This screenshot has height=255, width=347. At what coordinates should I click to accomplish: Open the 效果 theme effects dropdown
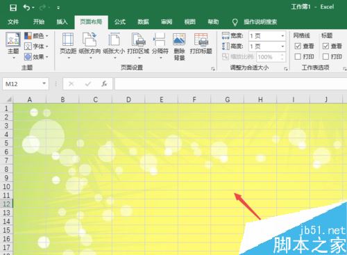(x=36, y=57)
